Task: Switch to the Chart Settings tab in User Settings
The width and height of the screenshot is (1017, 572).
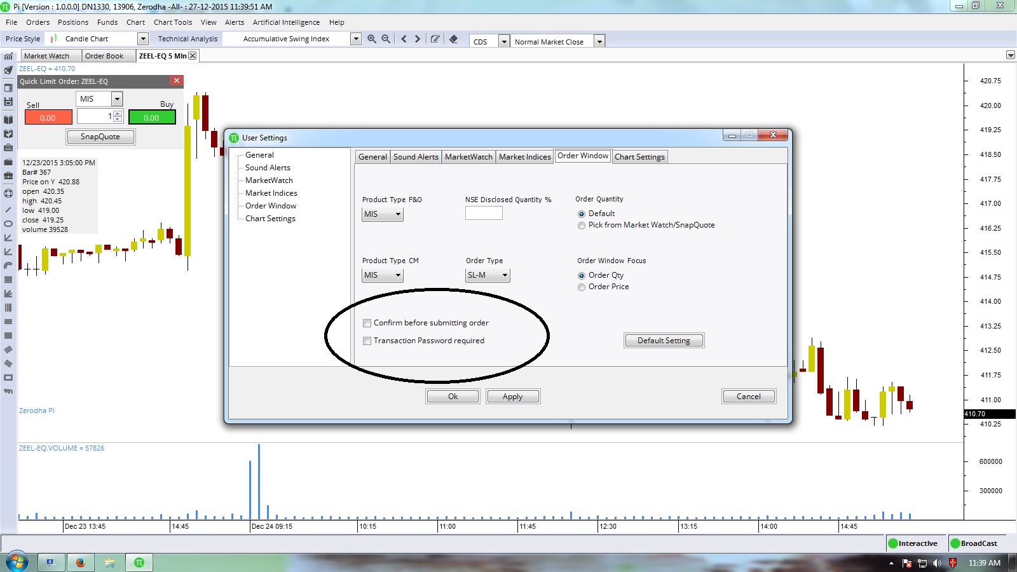Action: [639, 157]
